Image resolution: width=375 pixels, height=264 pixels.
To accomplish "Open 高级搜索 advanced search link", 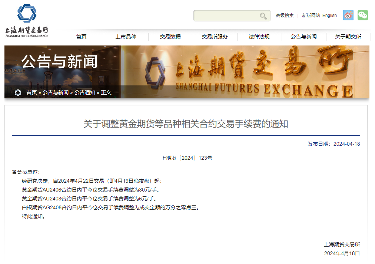I will pos(285,16).
